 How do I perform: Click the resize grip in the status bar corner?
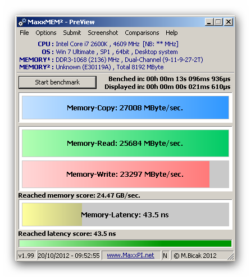(231, 257)
